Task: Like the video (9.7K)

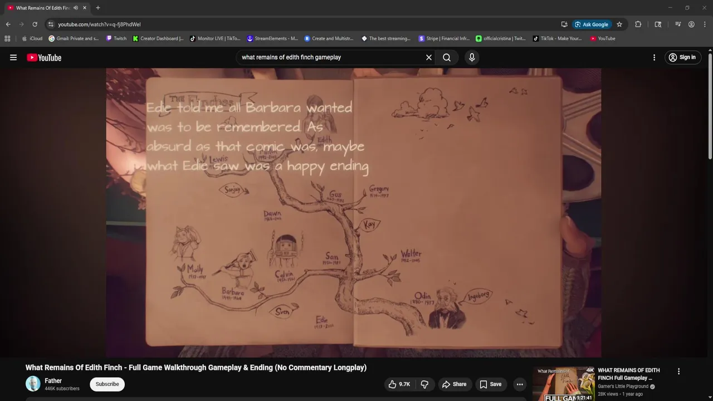Action: pyautogui.click(x=399, y=384)
